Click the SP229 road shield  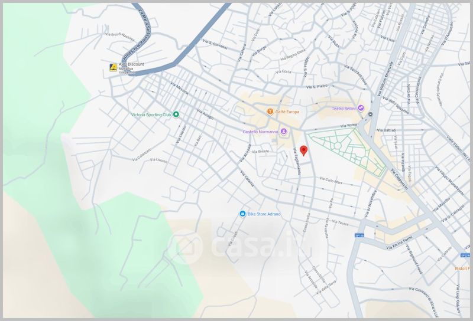(x=465, y=256)
